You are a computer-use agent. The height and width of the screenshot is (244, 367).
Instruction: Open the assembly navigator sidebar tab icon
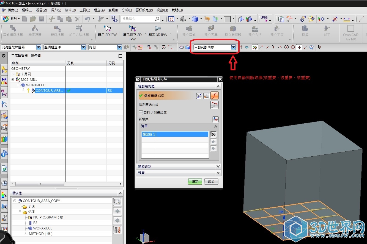[x=4, y=70]
